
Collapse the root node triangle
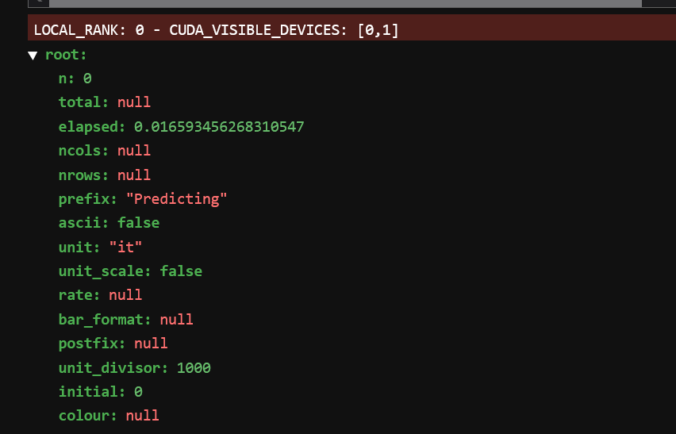point(33,56)
